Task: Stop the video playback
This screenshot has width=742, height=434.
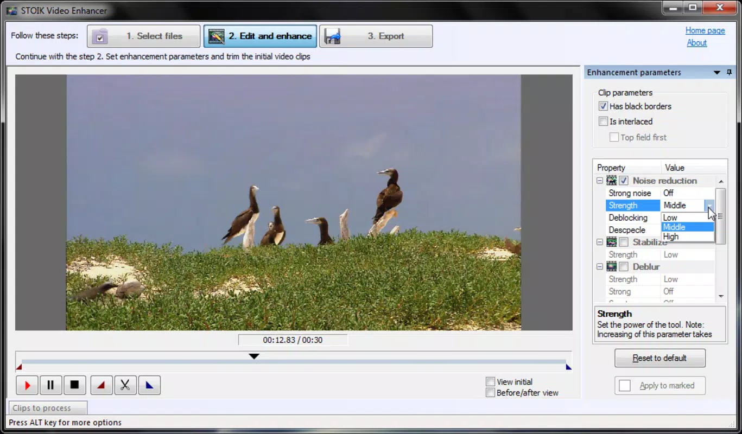Action: click(74, 385)
